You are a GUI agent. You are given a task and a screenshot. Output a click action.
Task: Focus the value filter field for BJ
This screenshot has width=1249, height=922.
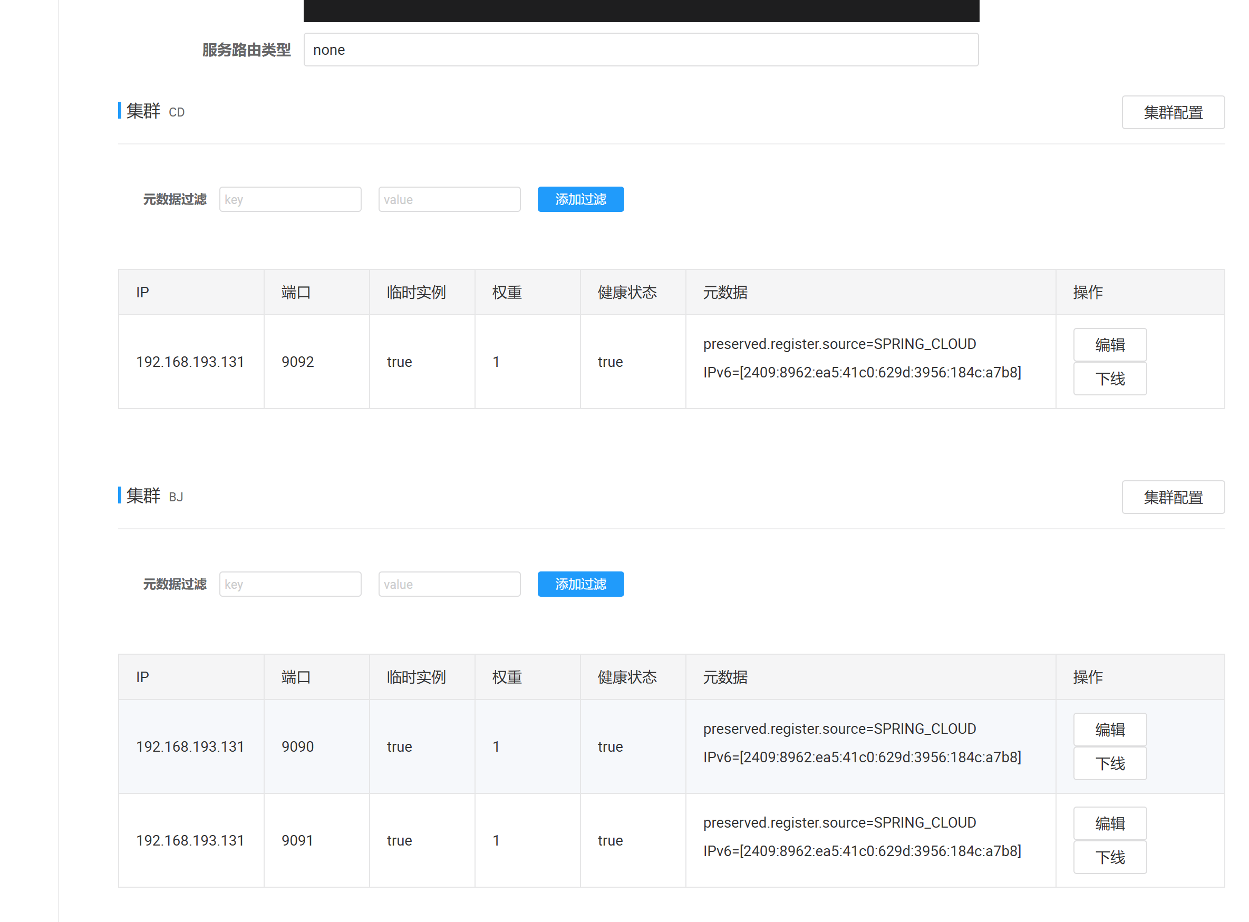pyautogui.click(x=449, y=584)
